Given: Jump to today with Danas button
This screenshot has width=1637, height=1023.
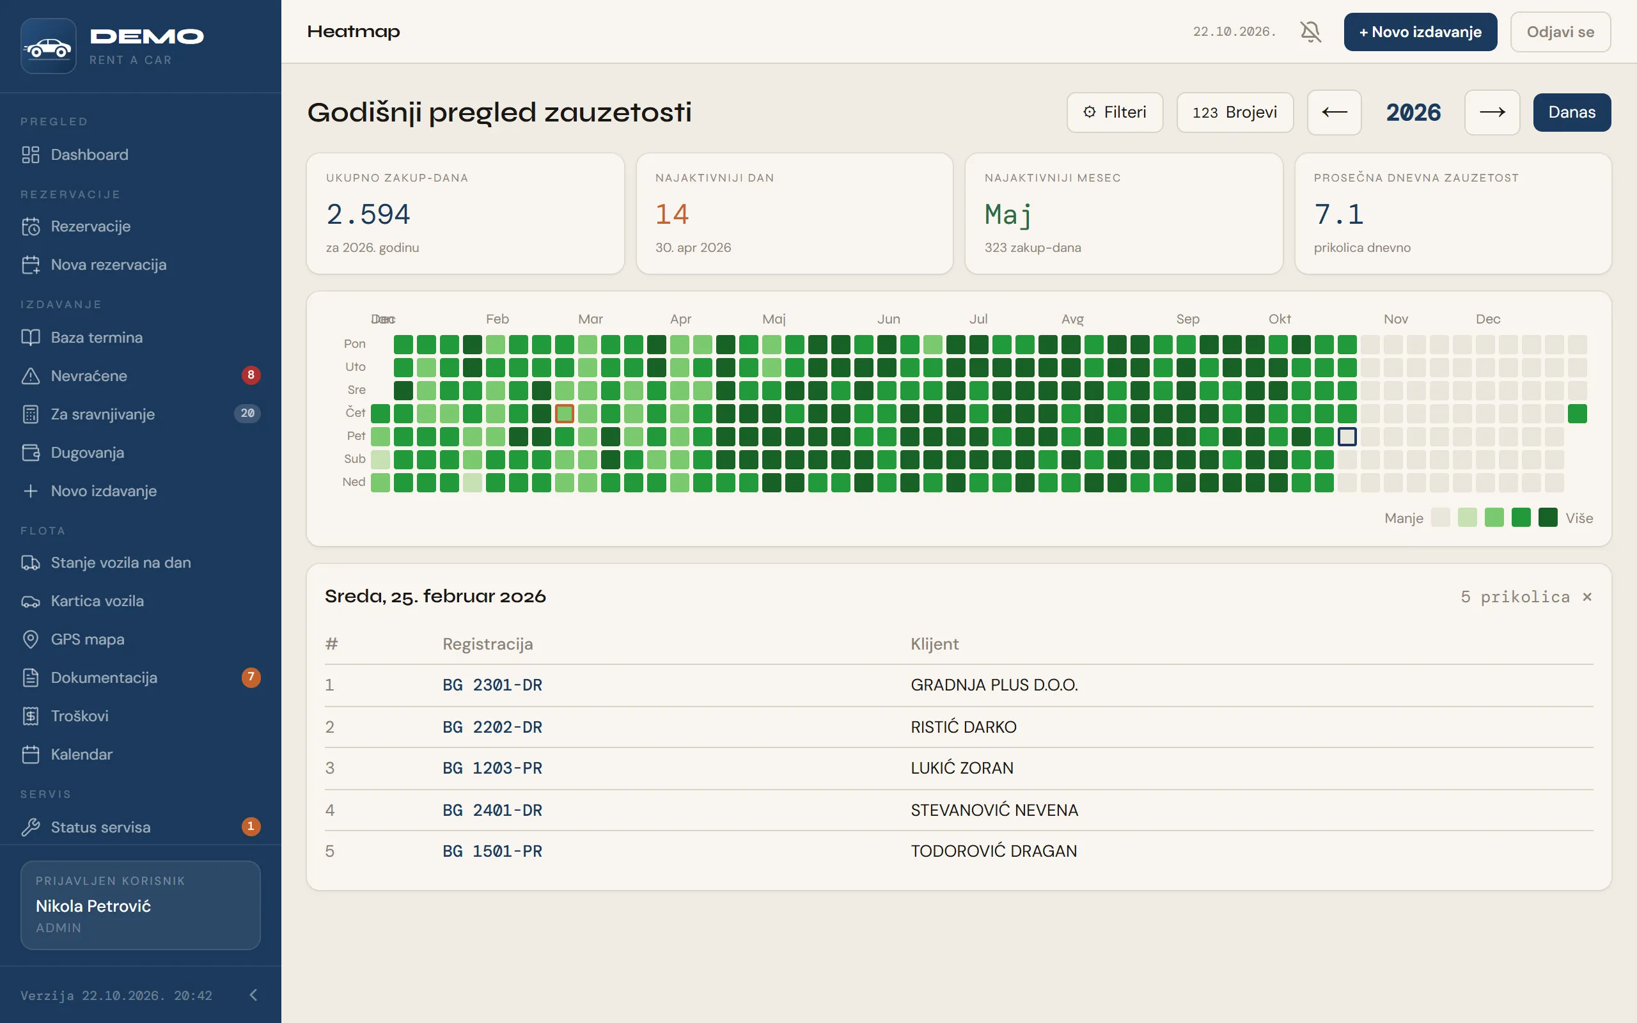Looking at the screenshot, I should [x=1571, y=113].
